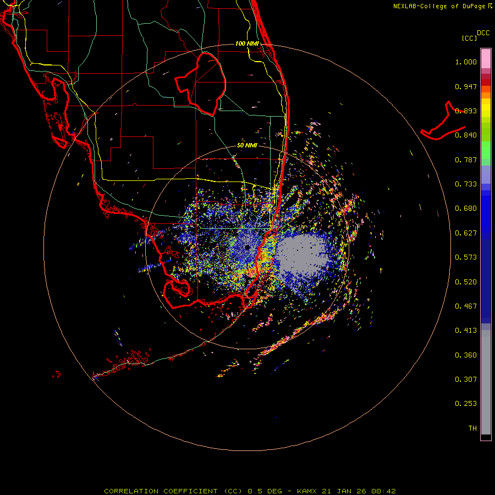Viewport: 495px width, 495px height.
Task: Pick the bright green color bar segment
Action: (x=486, y=150)
